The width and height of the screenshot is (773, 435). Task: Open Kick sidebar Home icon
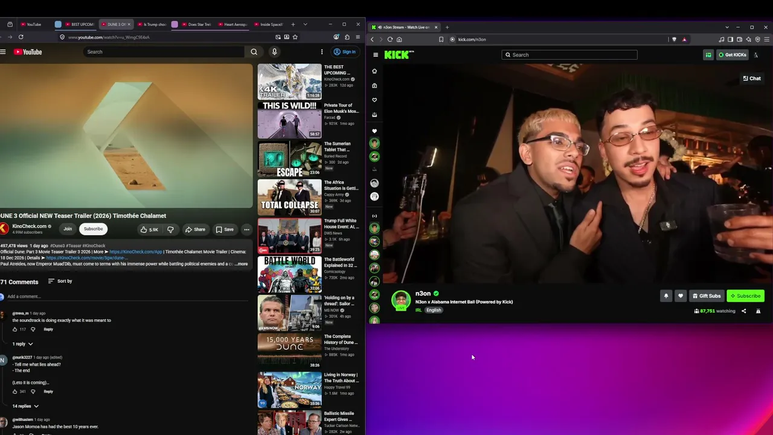point(374,71)
